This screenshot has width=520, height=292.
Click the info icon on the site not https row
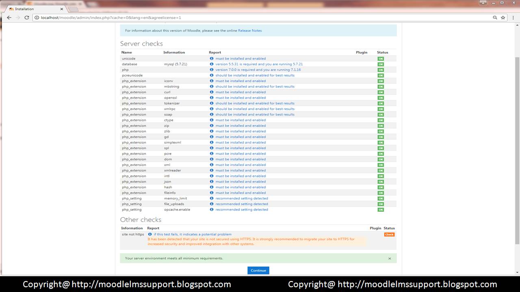point(149,234)
